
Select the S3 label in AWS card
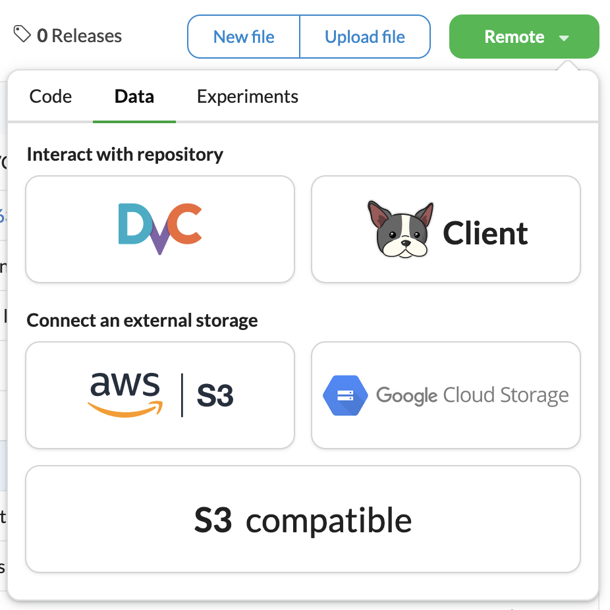(x=215, y=396)
